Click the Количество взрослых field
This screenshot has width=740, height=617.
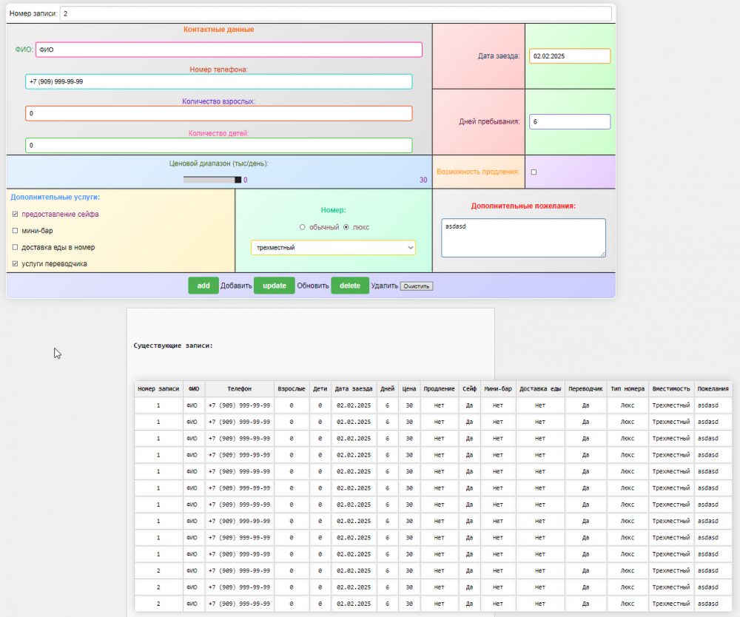218,113
